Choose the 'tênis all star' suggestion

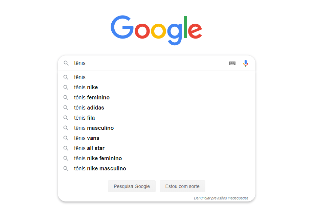pos(89,148)
